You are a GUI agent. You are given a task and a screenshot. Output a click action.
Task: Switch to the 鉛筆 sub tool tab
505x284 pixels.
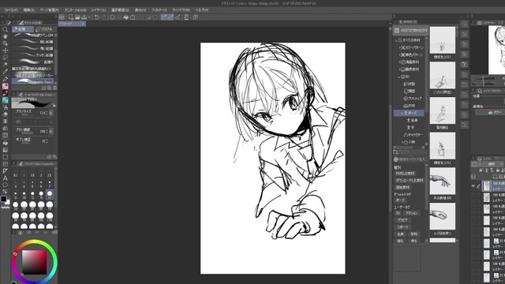pos(23,29)
